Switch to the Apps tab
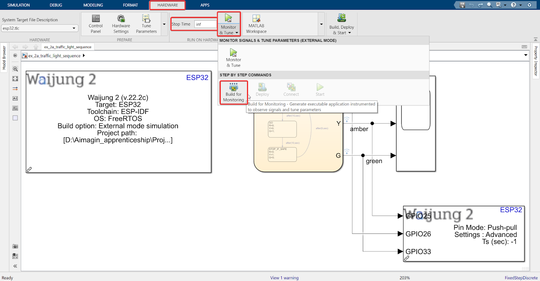540x281 pixels. tap(205, 5)
